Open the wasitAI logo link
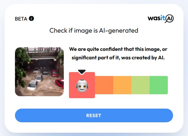 click(x=161, y=19)
